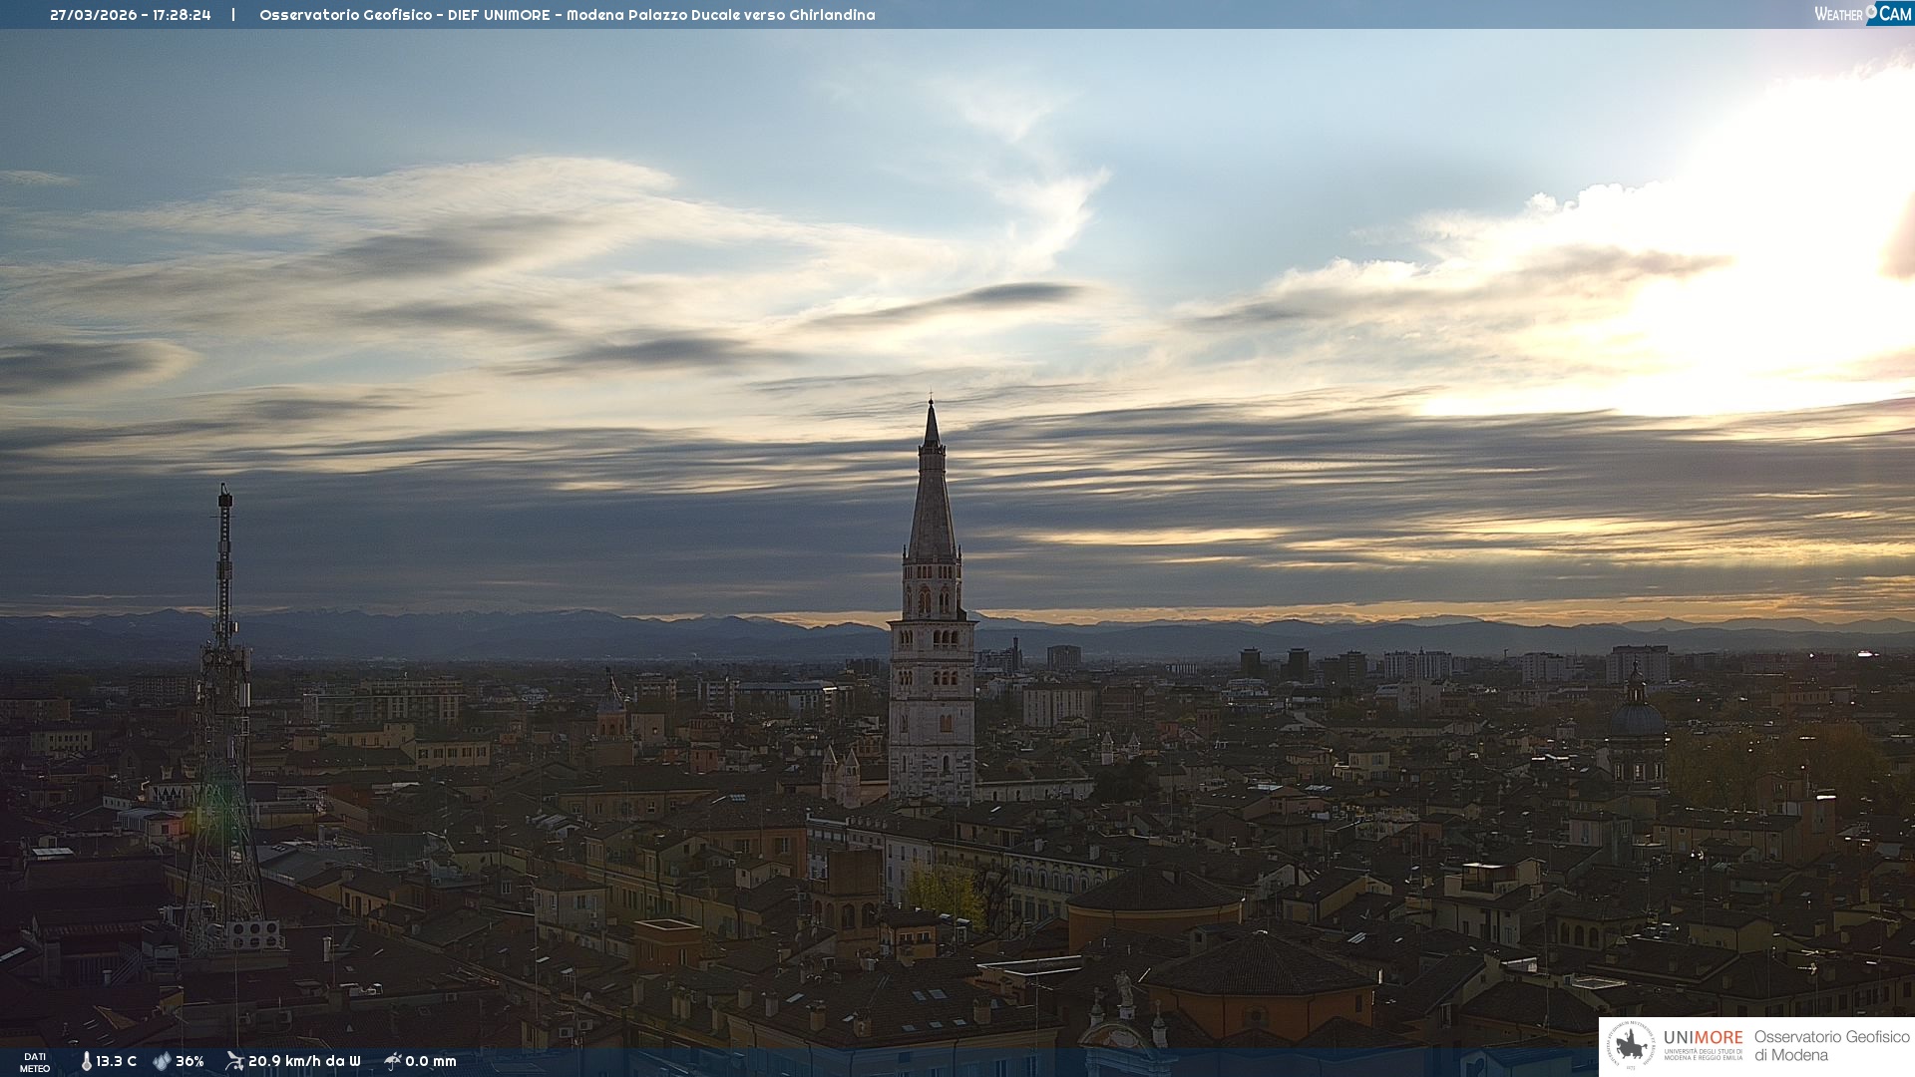Click the 36% humidity value
The image size is (1915, 1077).
tap(190, 1061)
